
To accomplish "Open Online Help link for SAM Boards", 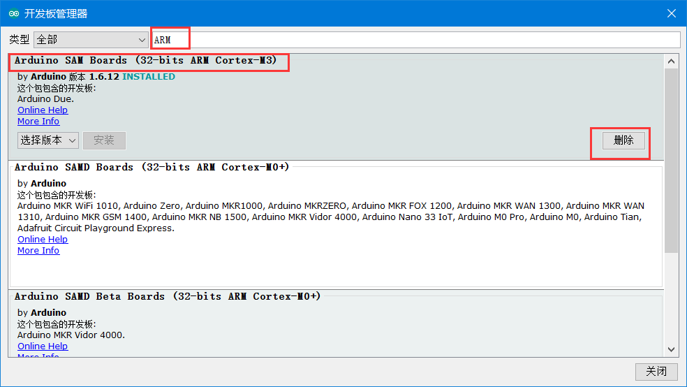I will point(43,110).
